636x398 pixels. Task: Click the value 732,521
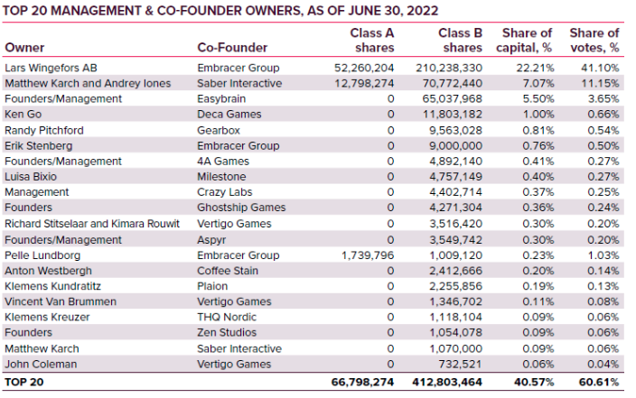pos(460,364)
